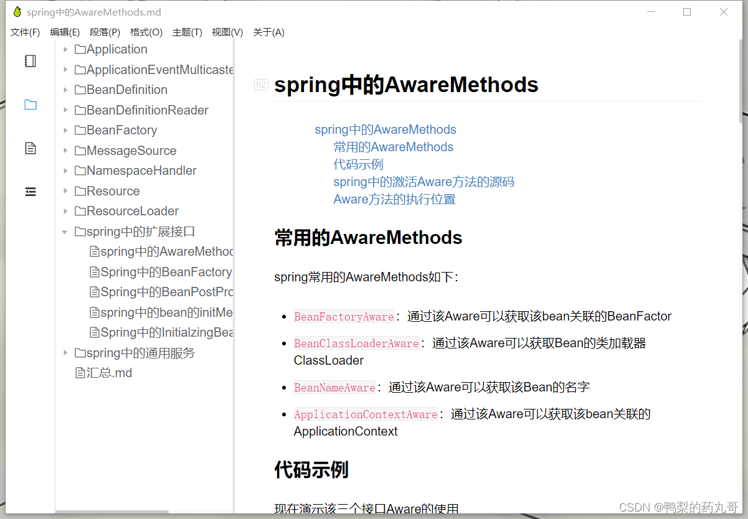Open the 关于(A) menu
The height and width of the screenshot is (519, 748).
pos(268,32)
